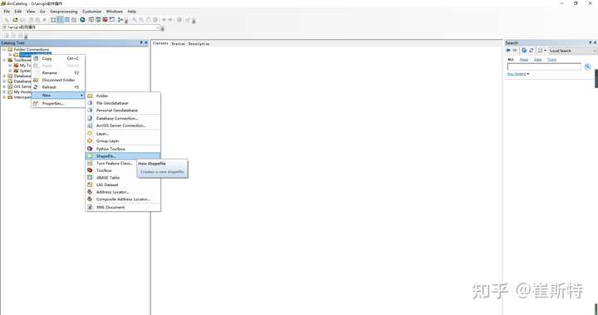Switch to the Preview tab
This screenshot has height=315, width=598.
pos(178,44)
